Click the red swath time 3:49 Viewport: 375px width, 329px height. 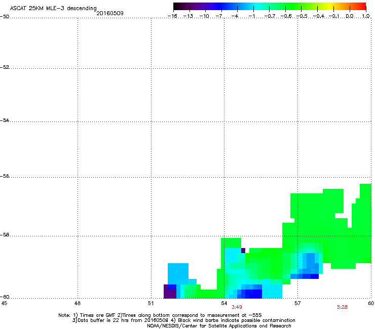click(237, 307)
